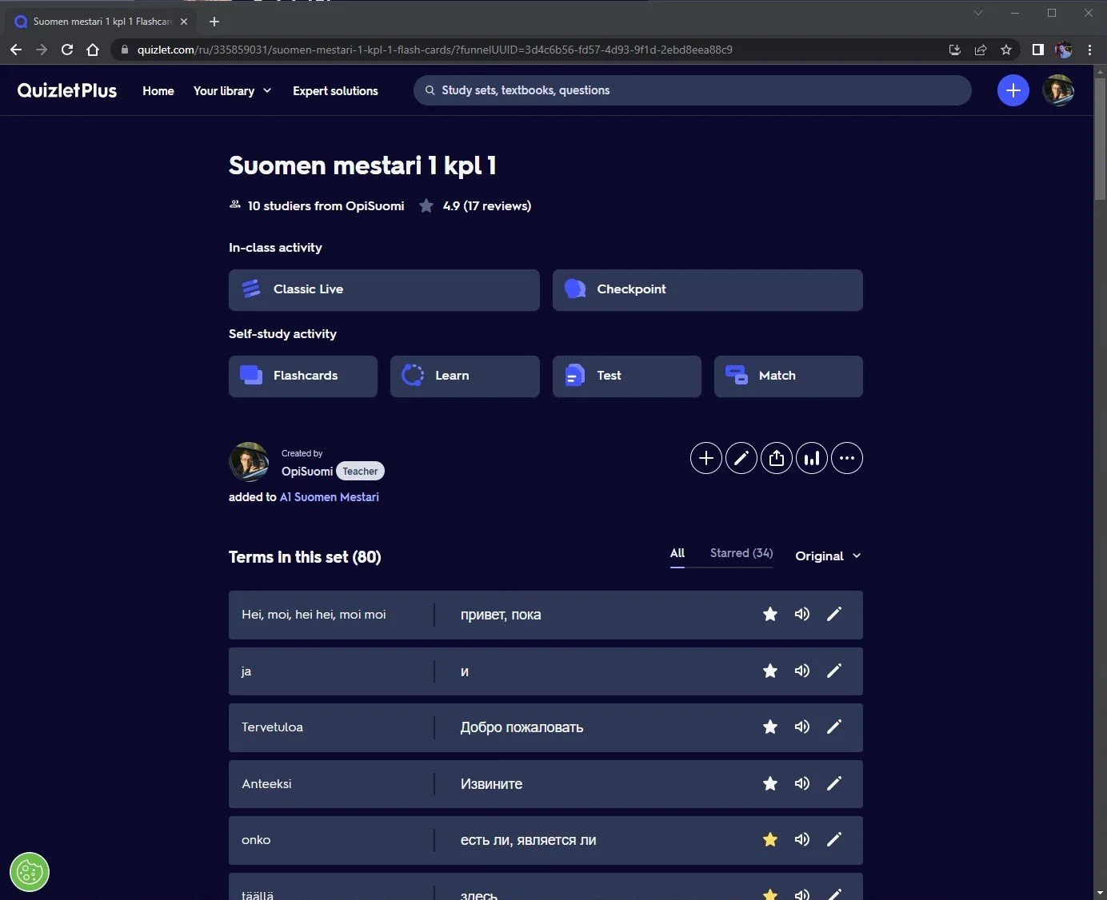Viewport: 1107px width, 900px height.
Task: Edit the 'ja' term with pencil
Action: tap(833, 671)
